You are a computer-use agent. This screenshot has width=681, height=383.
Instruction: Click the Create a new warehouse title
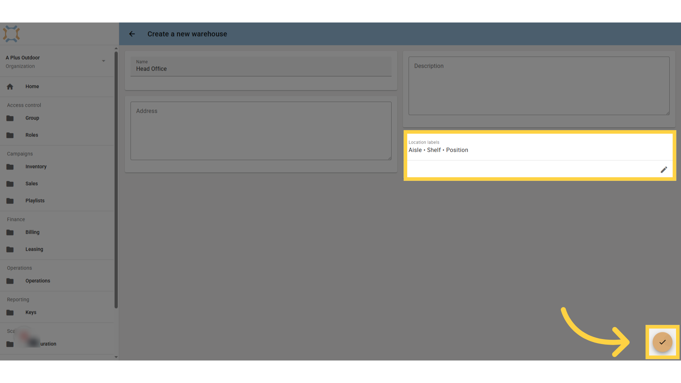pos(187,34)
